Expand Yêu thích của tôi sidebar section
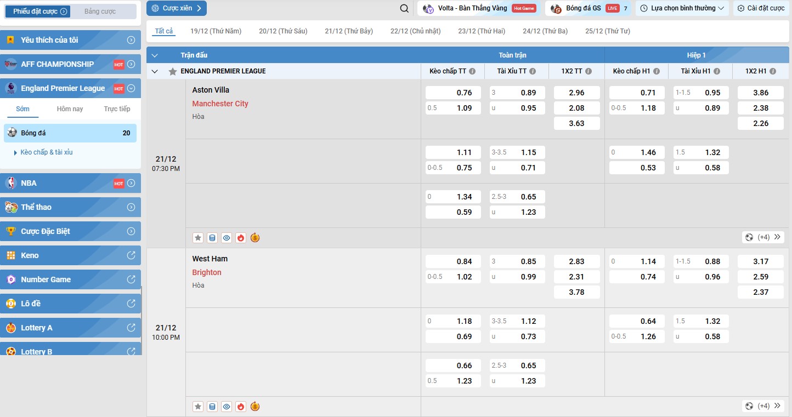 coord(131,40)
